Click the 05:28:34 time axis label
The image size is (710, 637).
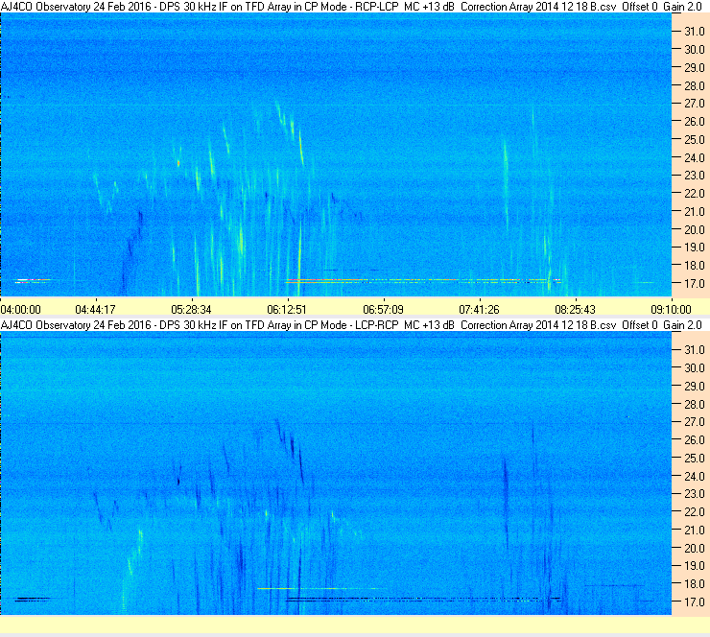click(x=191, y=310)
